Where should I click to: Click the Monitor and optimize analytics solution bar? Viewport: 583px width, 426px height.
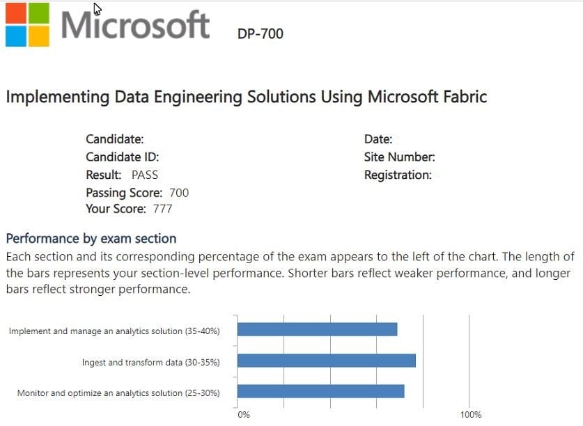point(320,391)
